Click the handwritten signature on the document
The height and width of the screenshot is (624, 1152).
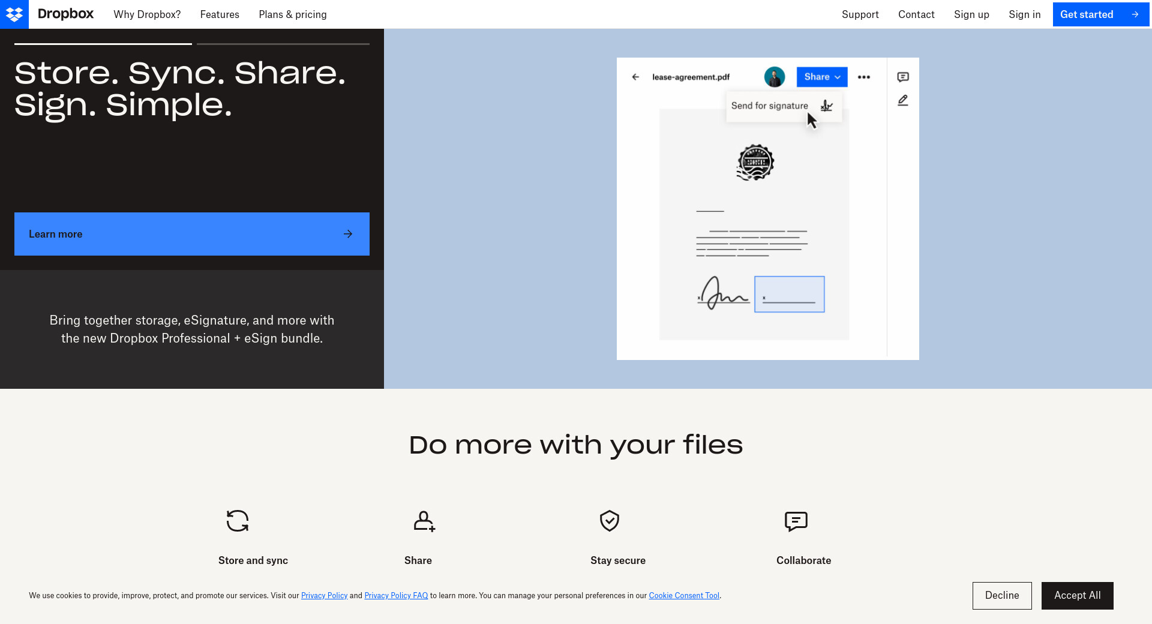click(x=724, y=293)
